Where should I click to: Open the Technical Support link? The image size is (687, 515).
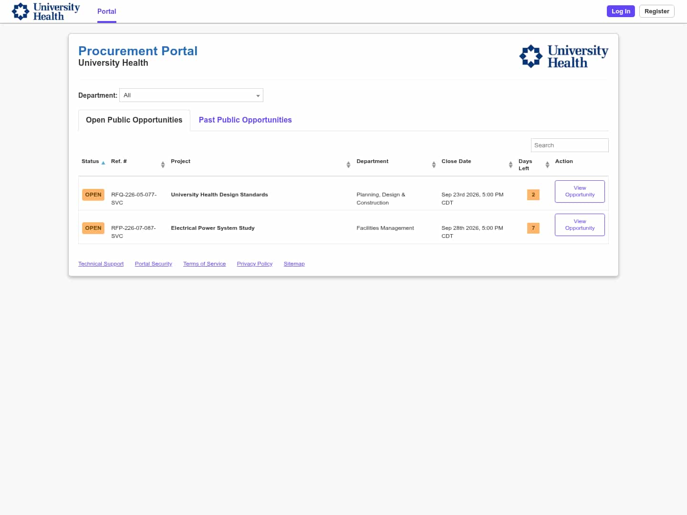click(101, 264)
